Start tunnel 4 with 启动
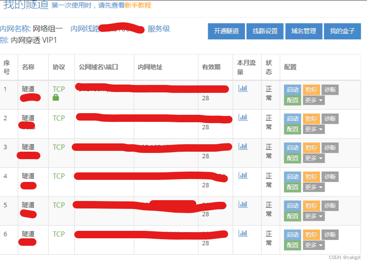Viewport: 367px width, 264px height. click(x=293, y=177)
